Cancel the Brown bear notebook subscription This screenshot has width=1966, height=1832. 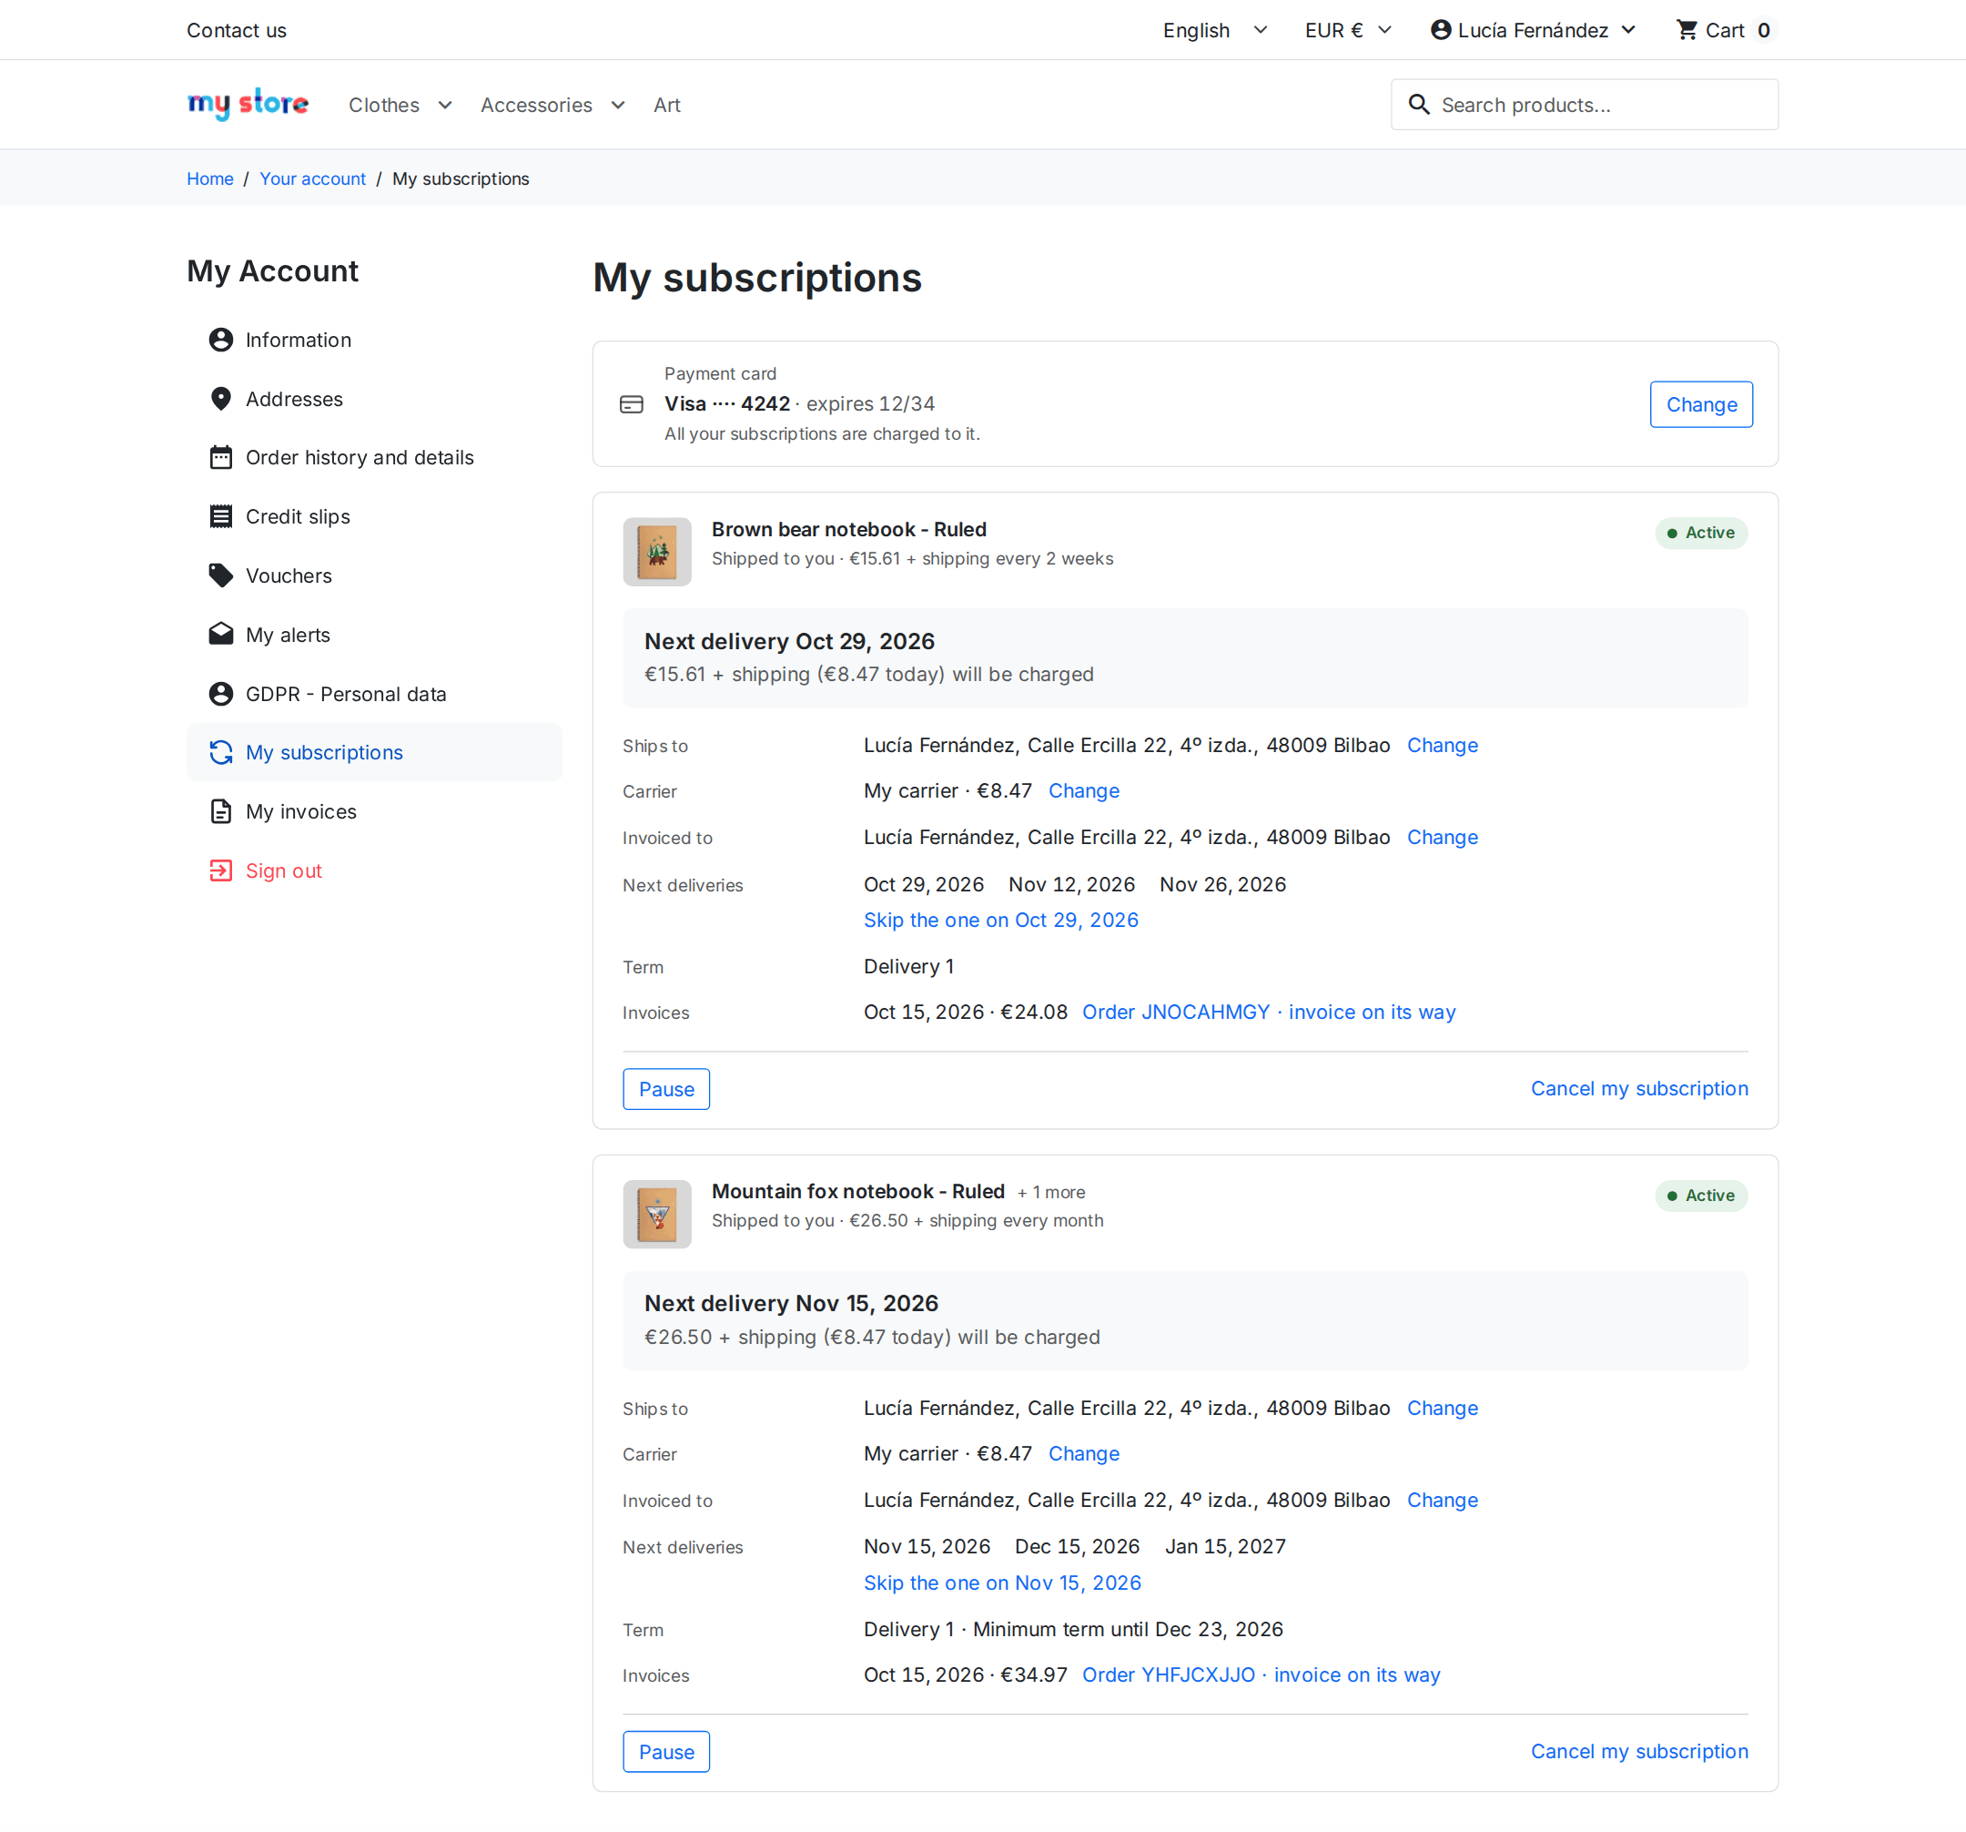coord(1638,1088)
